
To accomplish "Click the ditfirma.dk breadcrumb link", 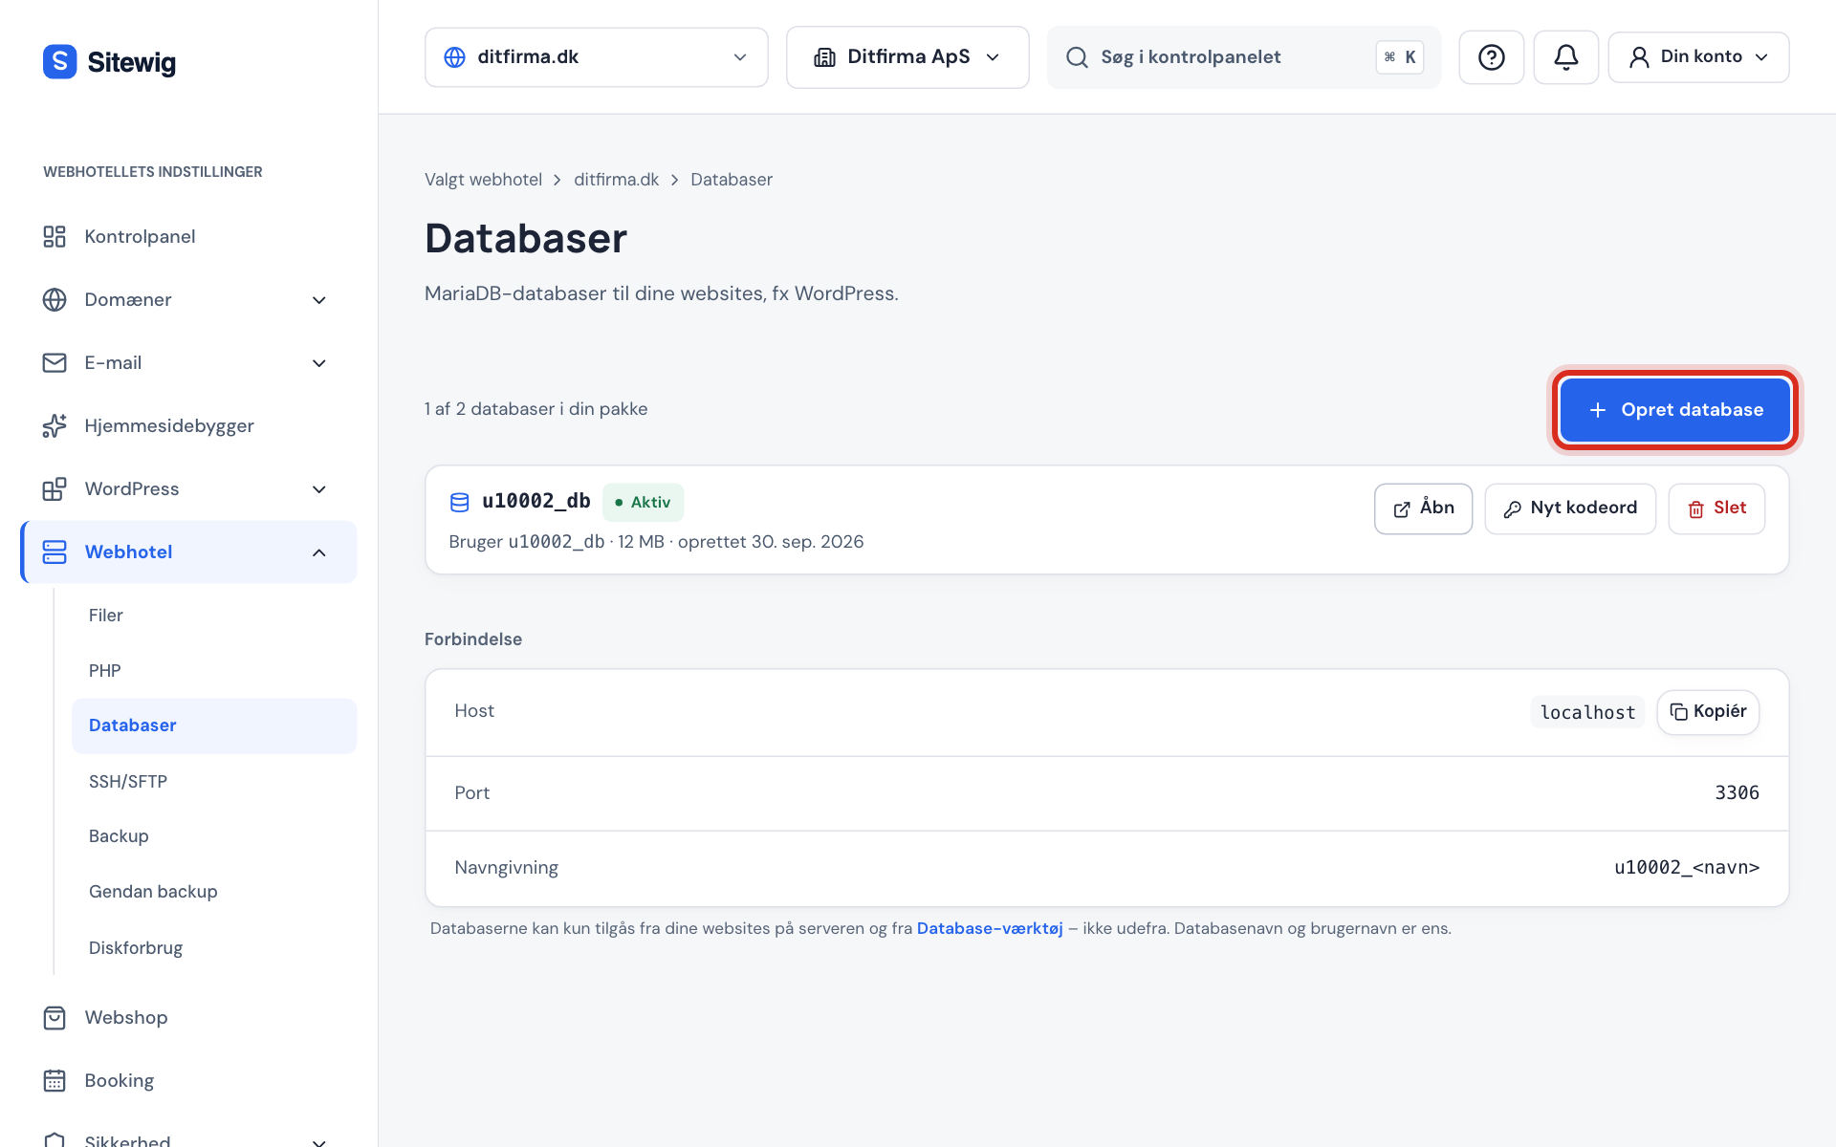I will click(x=616, y=180).
